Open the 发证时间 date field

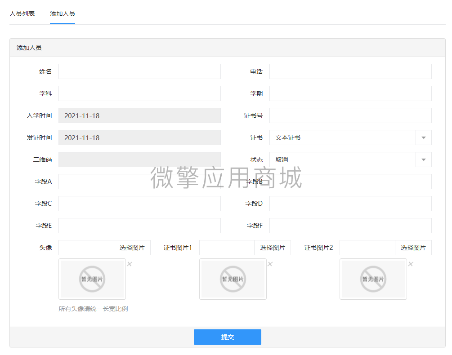tap(139, 138)
